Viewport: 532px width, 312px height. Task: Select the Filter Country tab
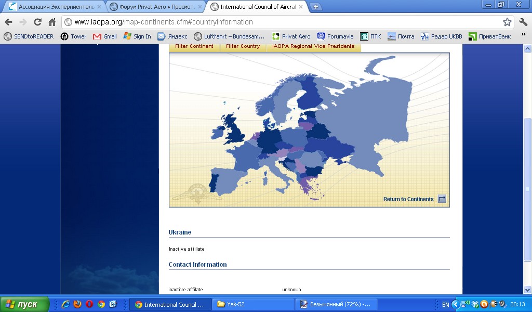click(243, 46)
